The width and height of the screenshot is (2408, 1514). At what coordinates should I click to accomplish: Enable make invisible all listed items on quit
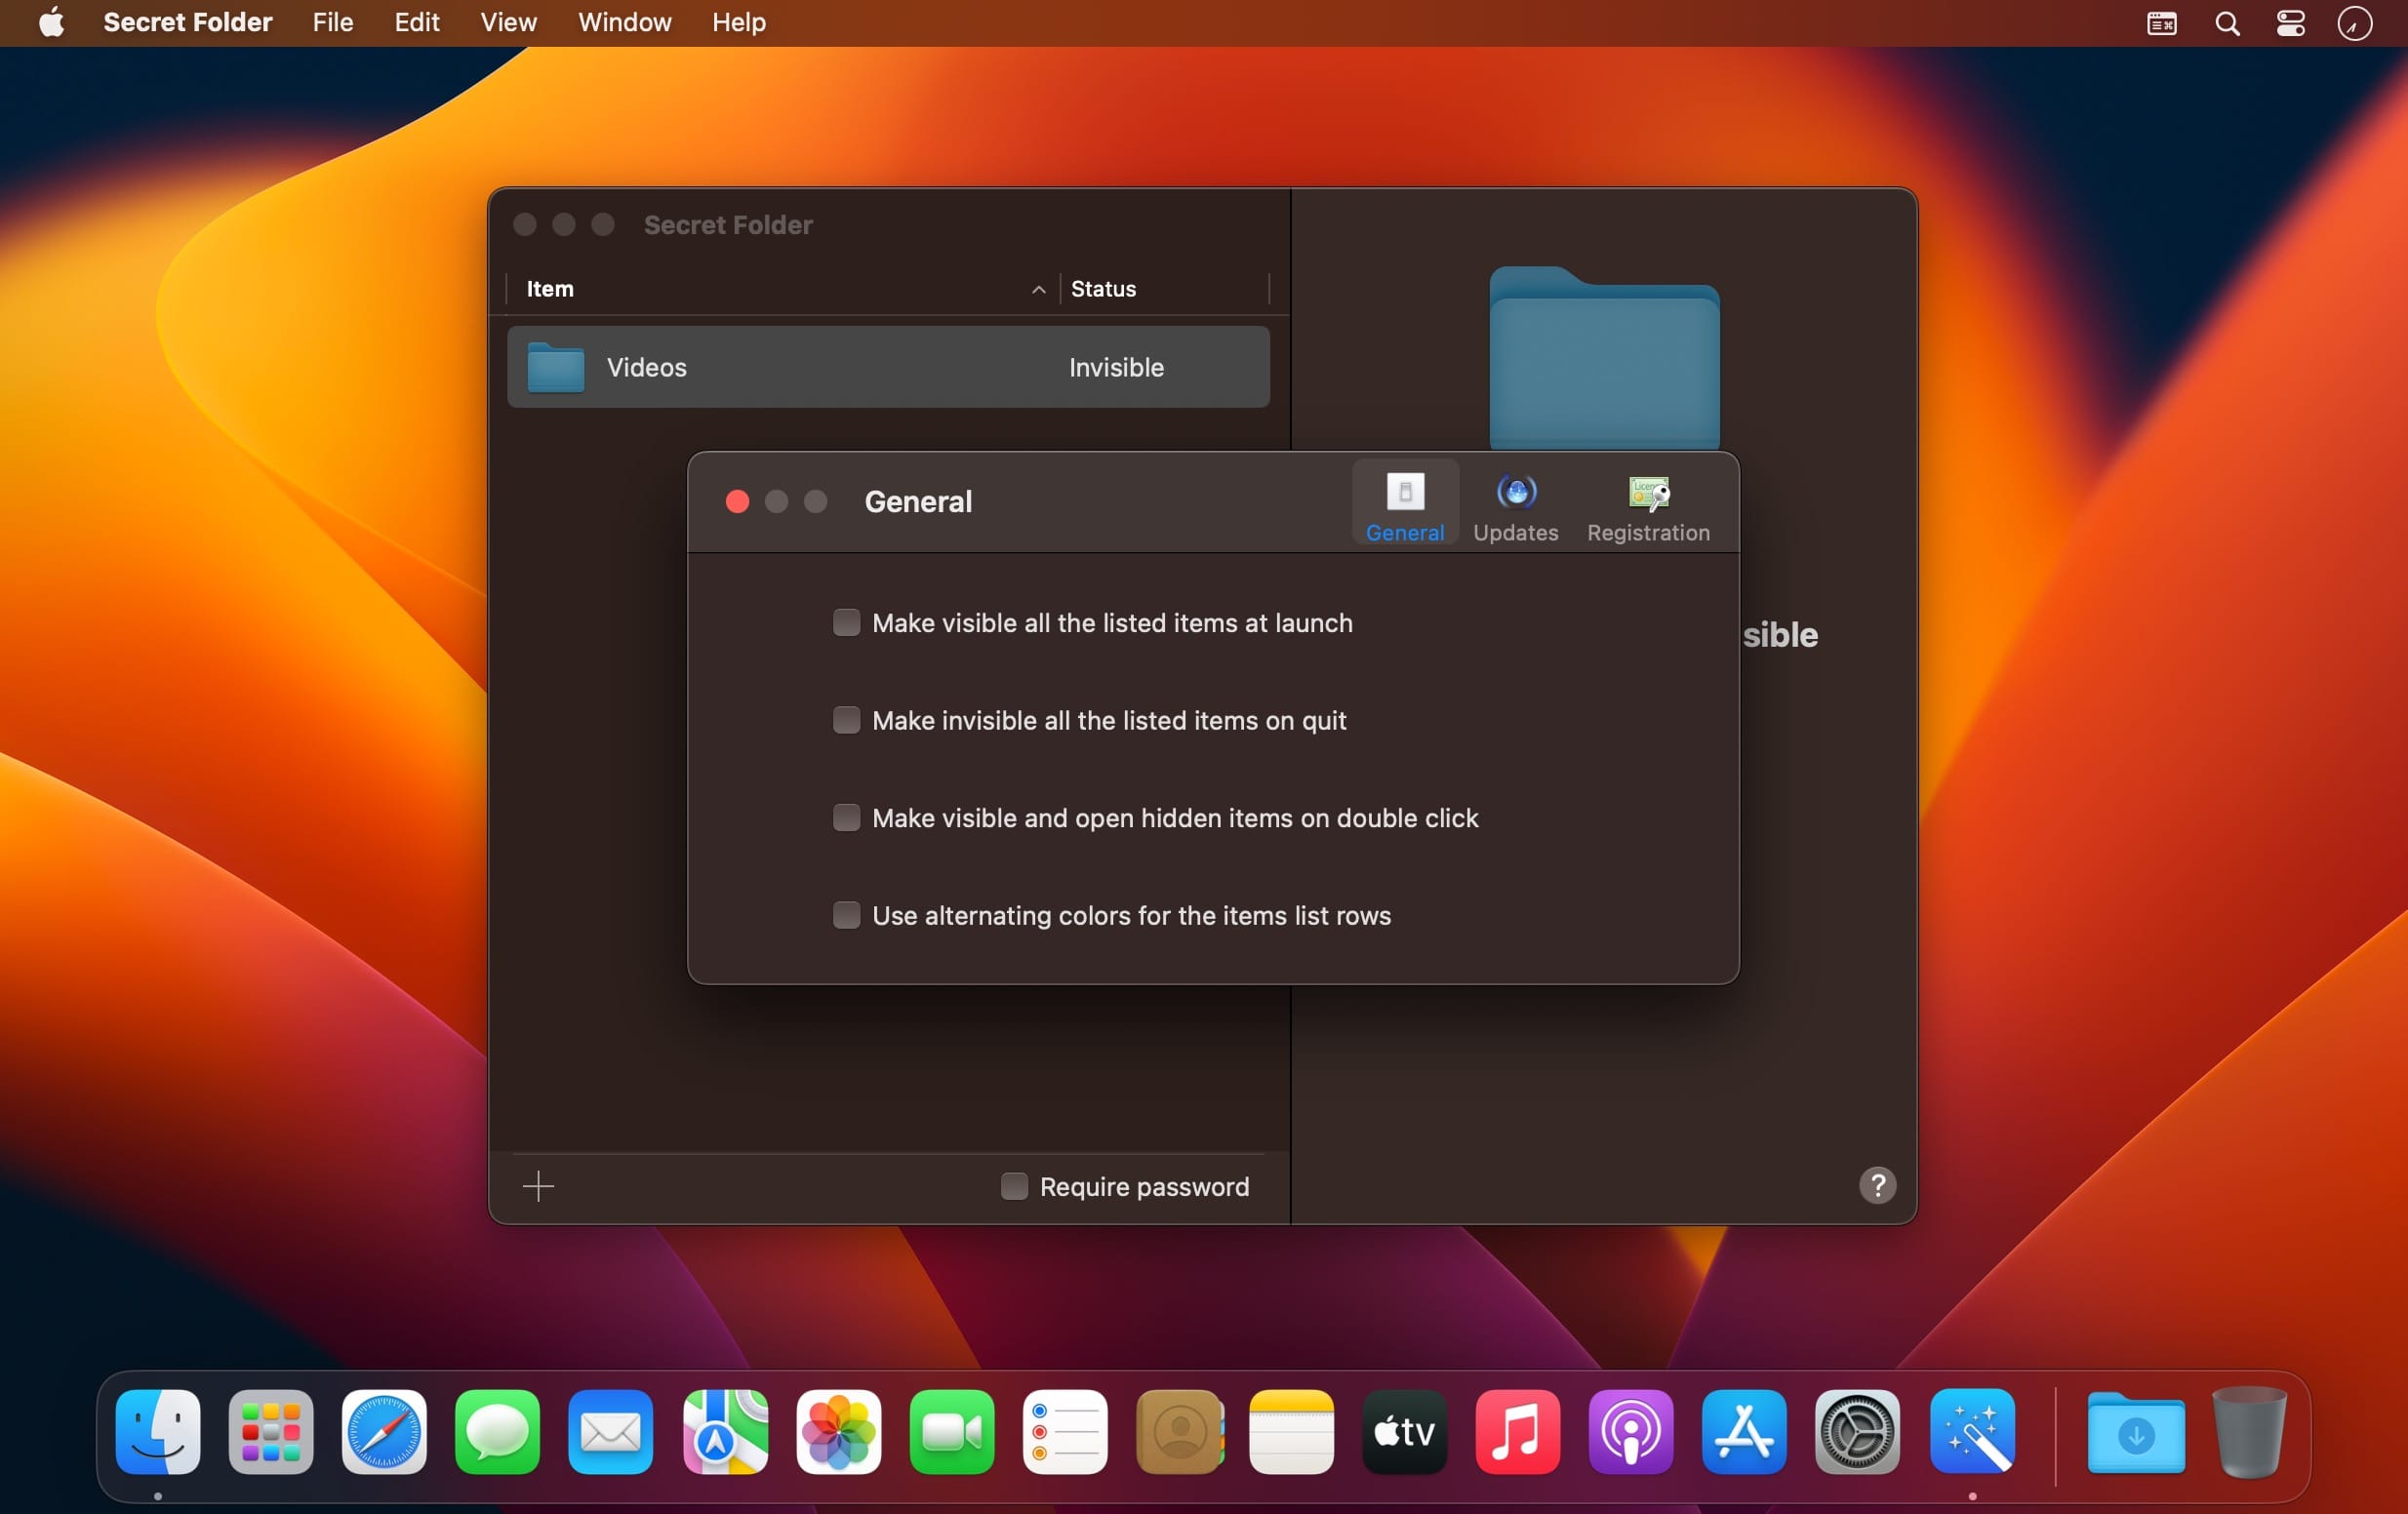click(846, 720)
